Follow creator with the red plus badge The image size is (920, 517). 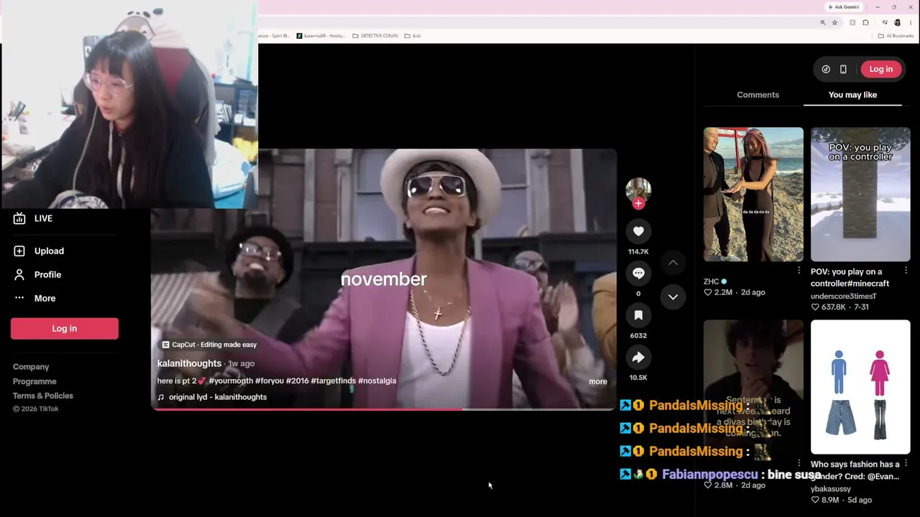coord(638,203)
